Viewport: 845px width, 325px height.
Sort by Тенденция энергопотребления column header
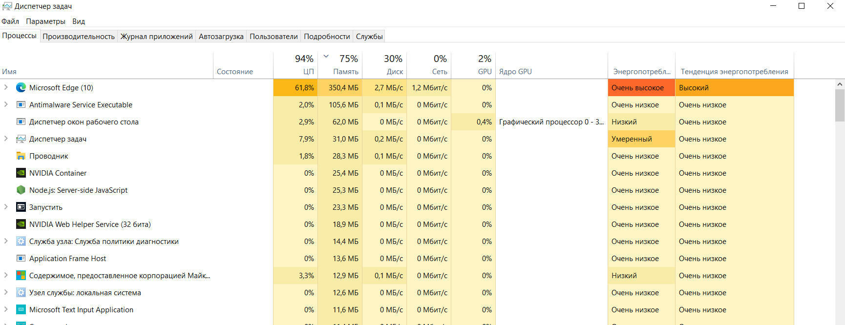pos(735,65)
